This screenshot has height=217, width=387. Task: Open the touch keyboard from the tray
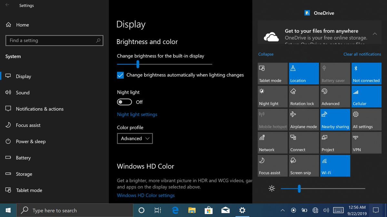point(338,210)
